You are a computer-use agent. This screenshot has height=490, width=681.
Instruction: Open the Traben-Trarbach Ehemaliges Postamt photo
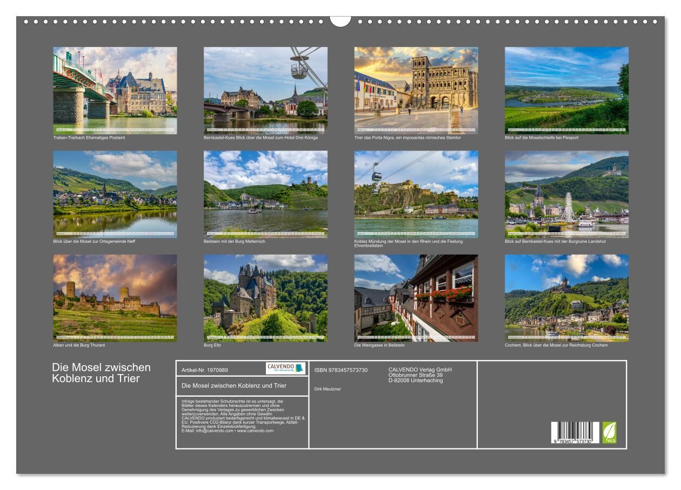tap(115, 90)
